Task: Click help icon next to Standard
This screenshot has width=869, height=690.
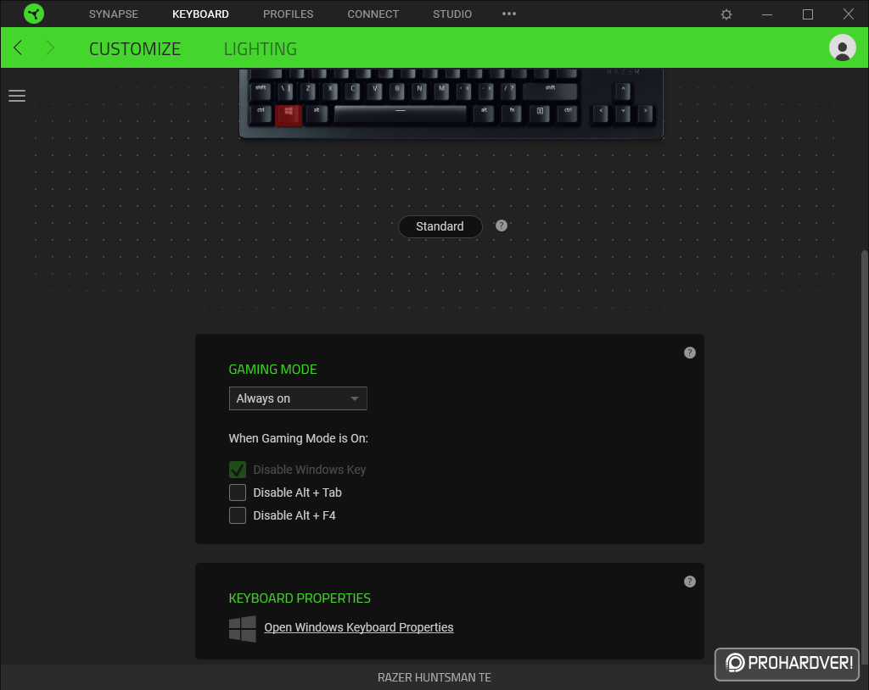Action: click(501, 226)
